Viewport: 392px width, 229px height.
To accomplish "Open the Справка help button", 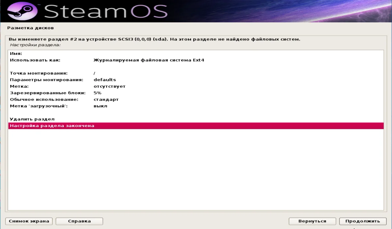I will [79, 221].
